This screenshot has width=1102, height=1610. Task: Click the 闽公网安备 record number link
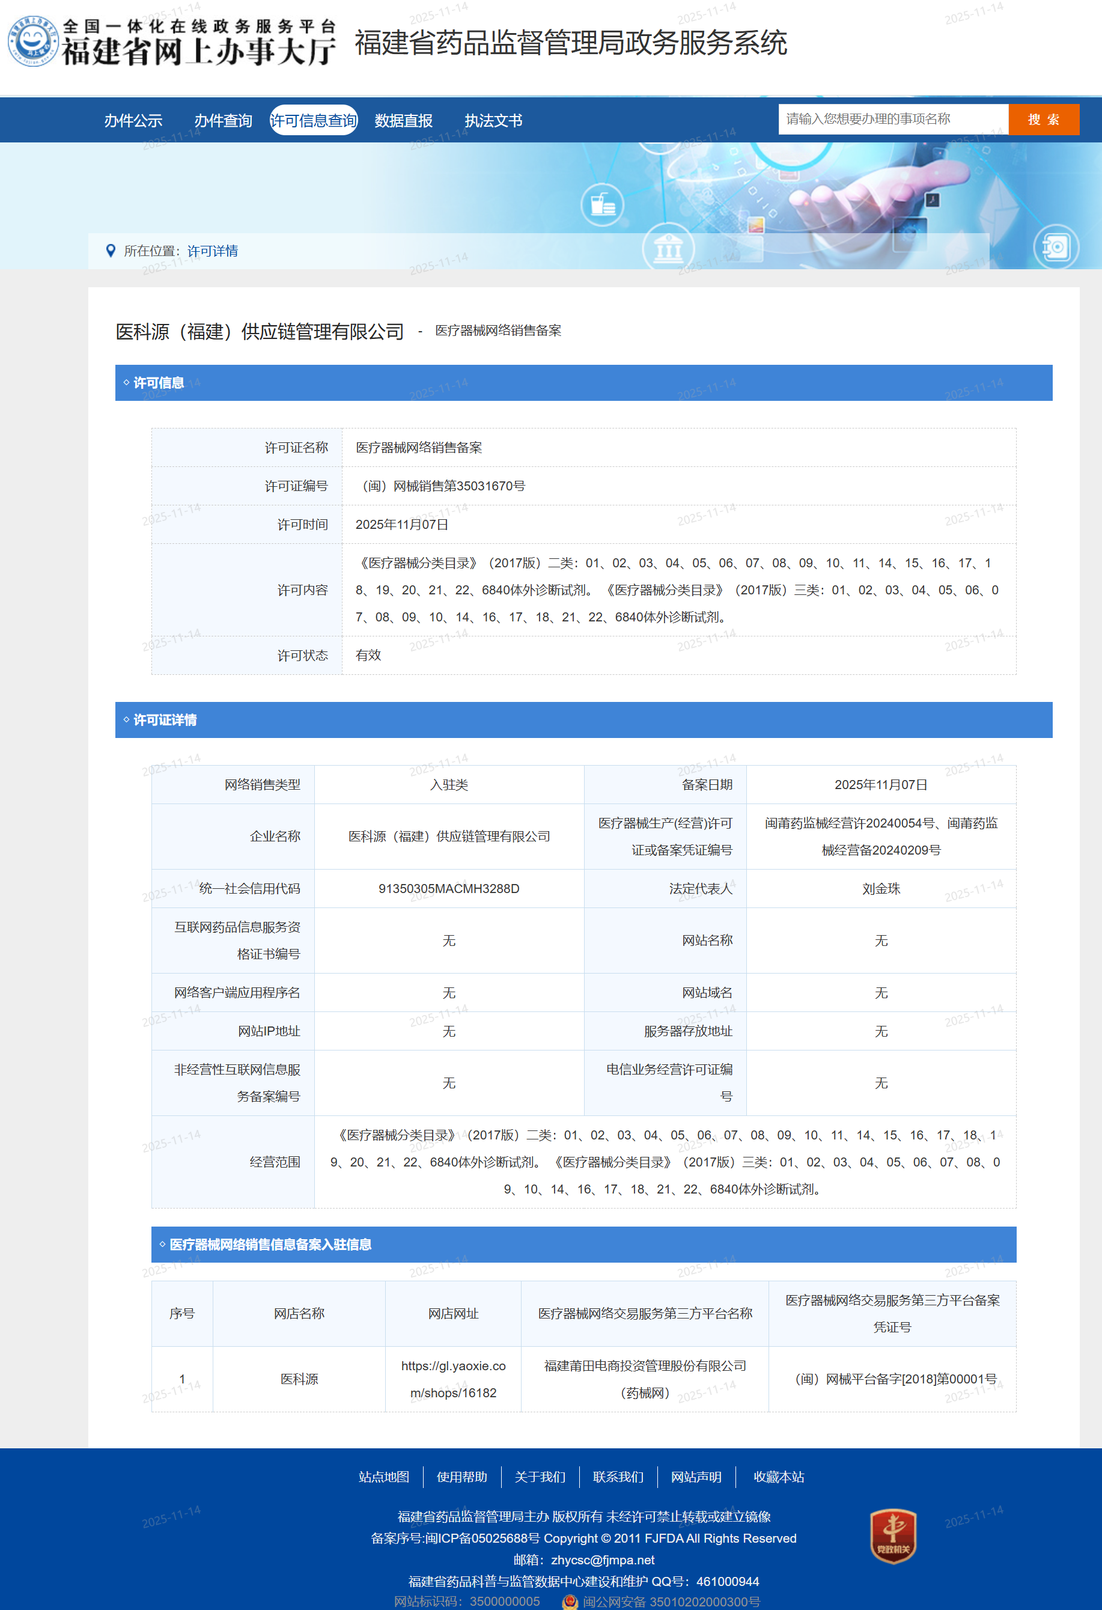click(x=671, y=1602)
